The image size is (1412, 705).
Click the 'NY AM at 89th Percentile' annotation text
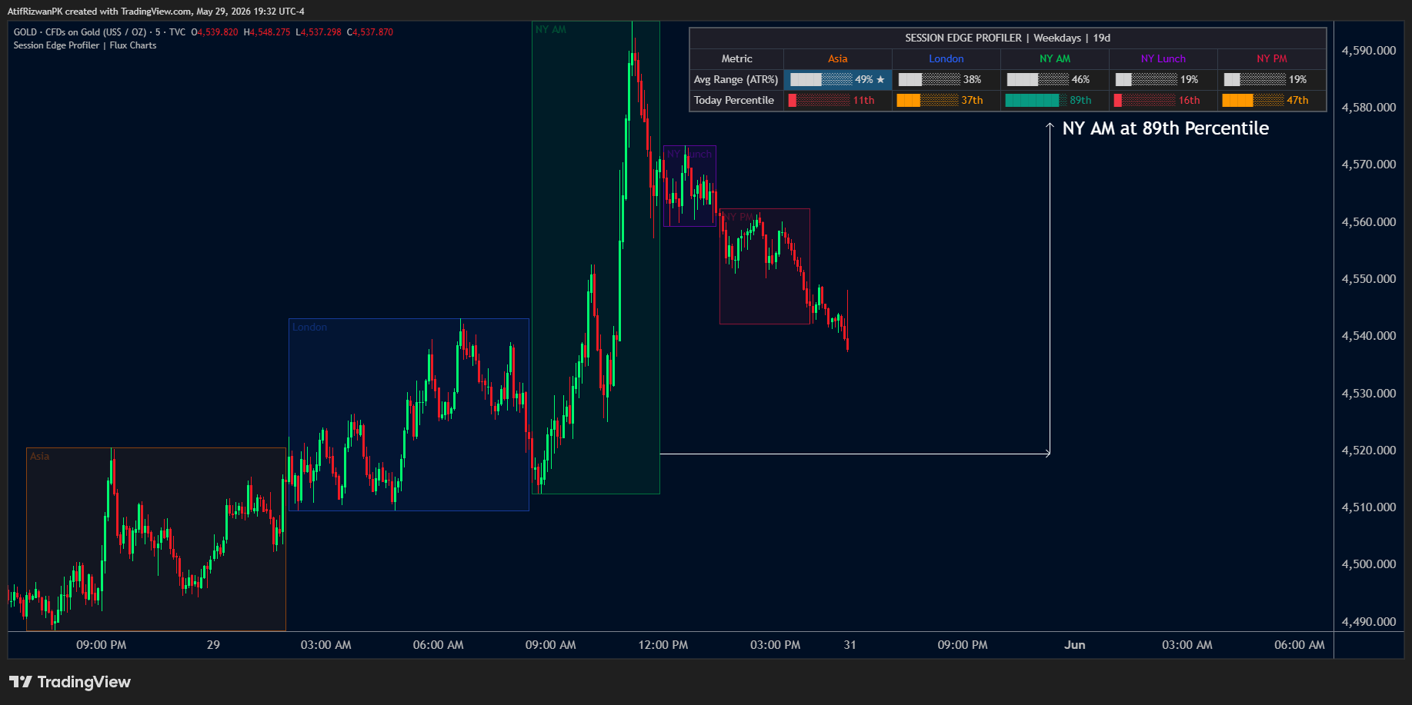[1166, 128]
